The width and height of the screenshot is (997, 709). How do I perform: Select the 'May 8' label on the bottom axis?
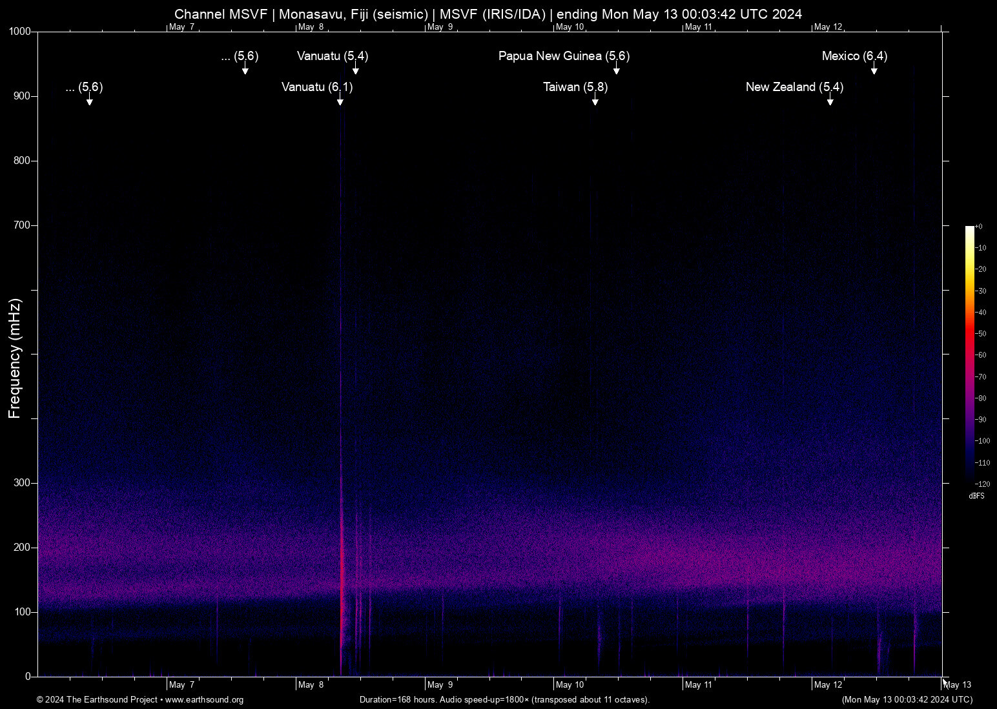point(311,685)
